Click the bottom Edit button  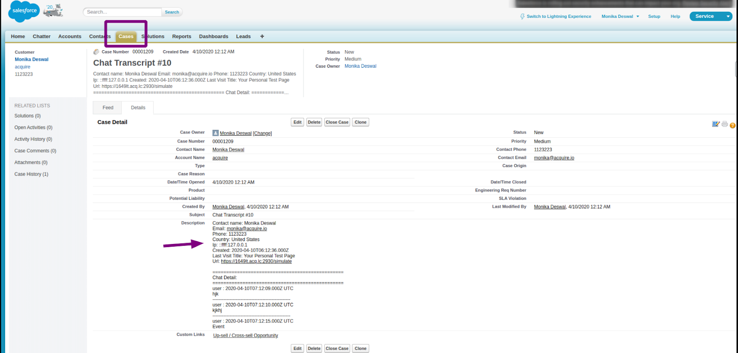pyautogui.click(x=298, y=348)
